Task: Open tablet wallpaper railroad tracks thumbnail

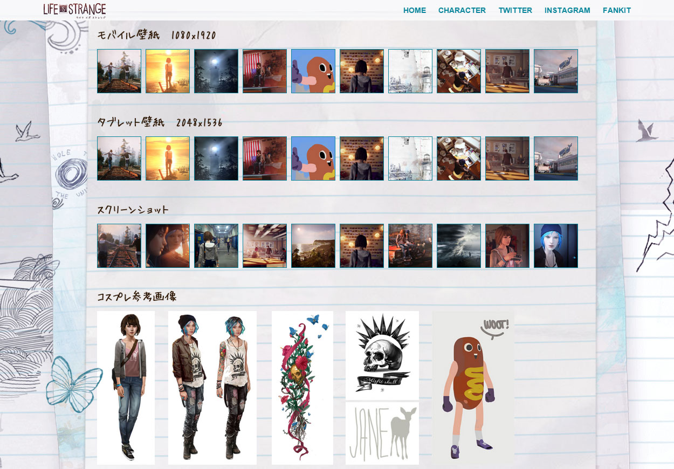Action: click(119, 158)
